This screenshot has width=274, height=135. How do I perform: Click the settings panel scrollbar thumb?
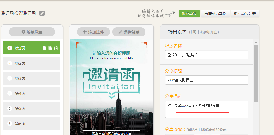click(256, 73)
